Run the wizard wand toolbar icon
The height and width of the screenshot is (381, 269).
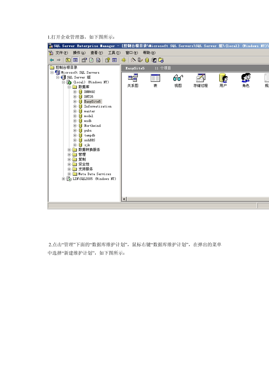[133, 60]
